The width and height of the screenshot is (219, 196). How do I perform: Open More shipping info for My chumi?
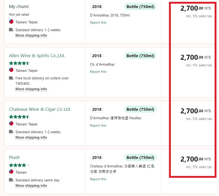click(x=31, y=35)
